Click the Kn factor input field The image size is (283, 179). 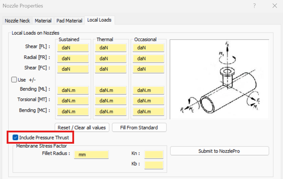[x=154, y=155]
